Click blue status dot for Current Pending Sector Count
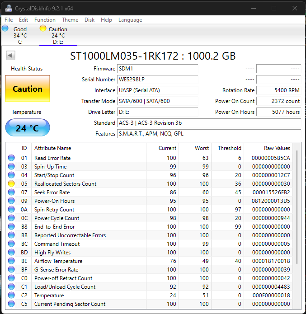Screen dimensions: 306x314 (11, 304)
